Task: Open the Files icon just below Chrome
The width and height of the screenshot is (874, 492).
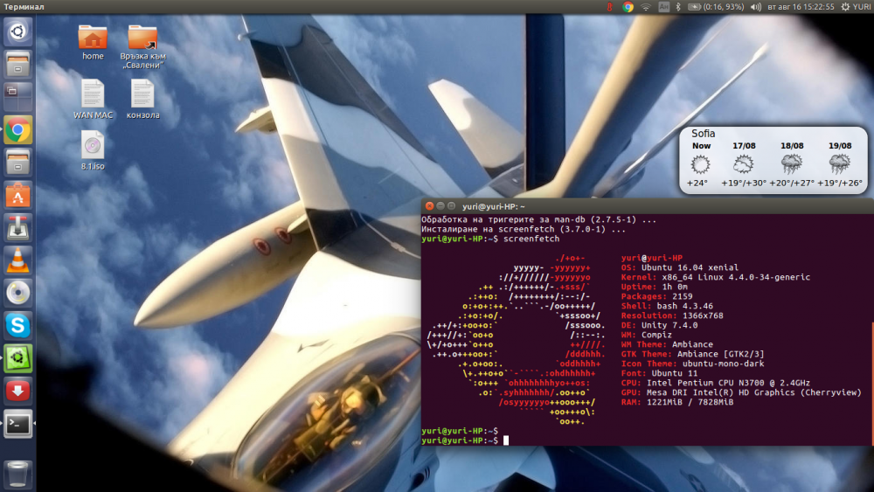Action: [17, 163]
